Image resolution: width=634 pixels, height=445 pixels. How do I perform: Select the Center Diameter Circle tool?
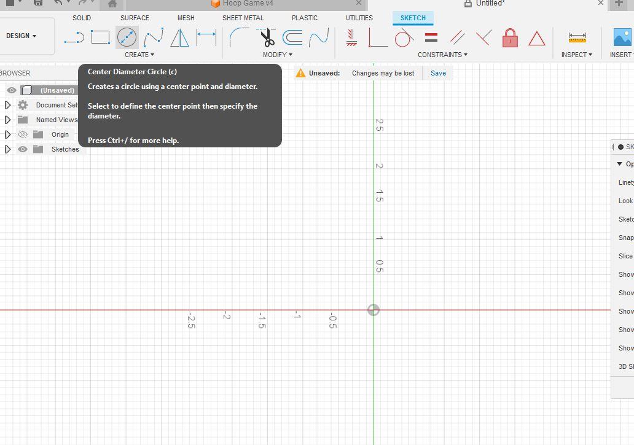click(x=127, y=37)
